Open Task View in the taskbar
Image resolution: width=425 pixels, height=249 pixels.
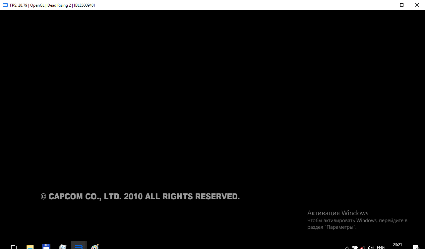tap(13, 247)
